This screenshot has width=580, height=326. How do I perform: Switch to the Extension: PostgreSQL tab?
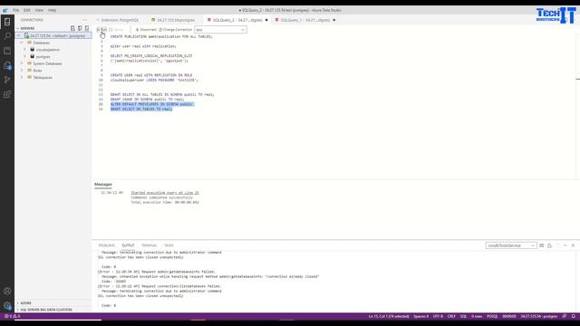[120, 20]
